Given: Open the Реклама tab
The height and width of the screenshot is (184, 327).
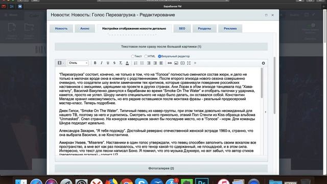Looking at the screenshot, I should 230,29.
